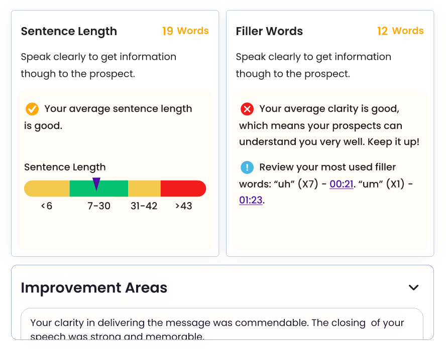Image resolution: width=446 pixels, height=350 pixels.
Task: Click the blue exclamation info icon
Action: point(247,167)
